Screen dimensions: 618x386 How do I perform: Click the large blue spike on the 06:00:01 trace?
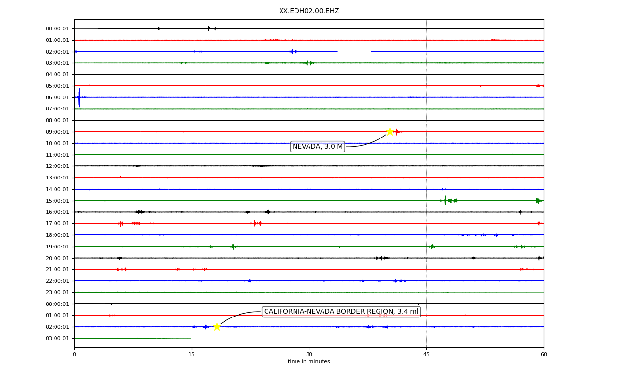pos(79,97)
